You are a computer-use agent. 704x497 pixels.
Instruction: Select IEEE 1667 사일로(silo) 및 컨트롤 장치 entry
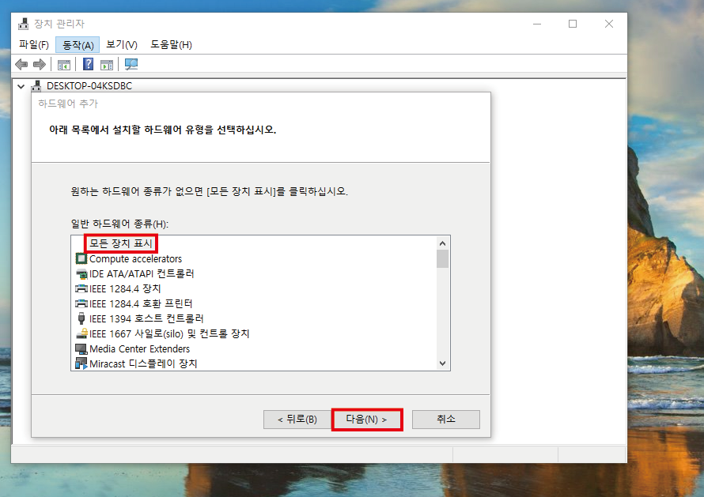(169, 333)
